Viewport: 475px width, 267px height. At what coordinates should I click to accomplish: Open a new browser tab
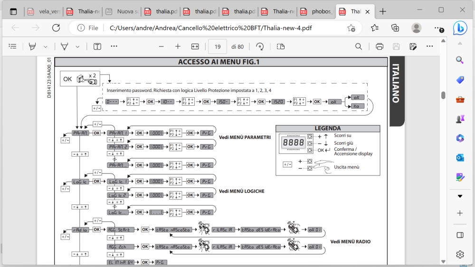click(383, 11)
